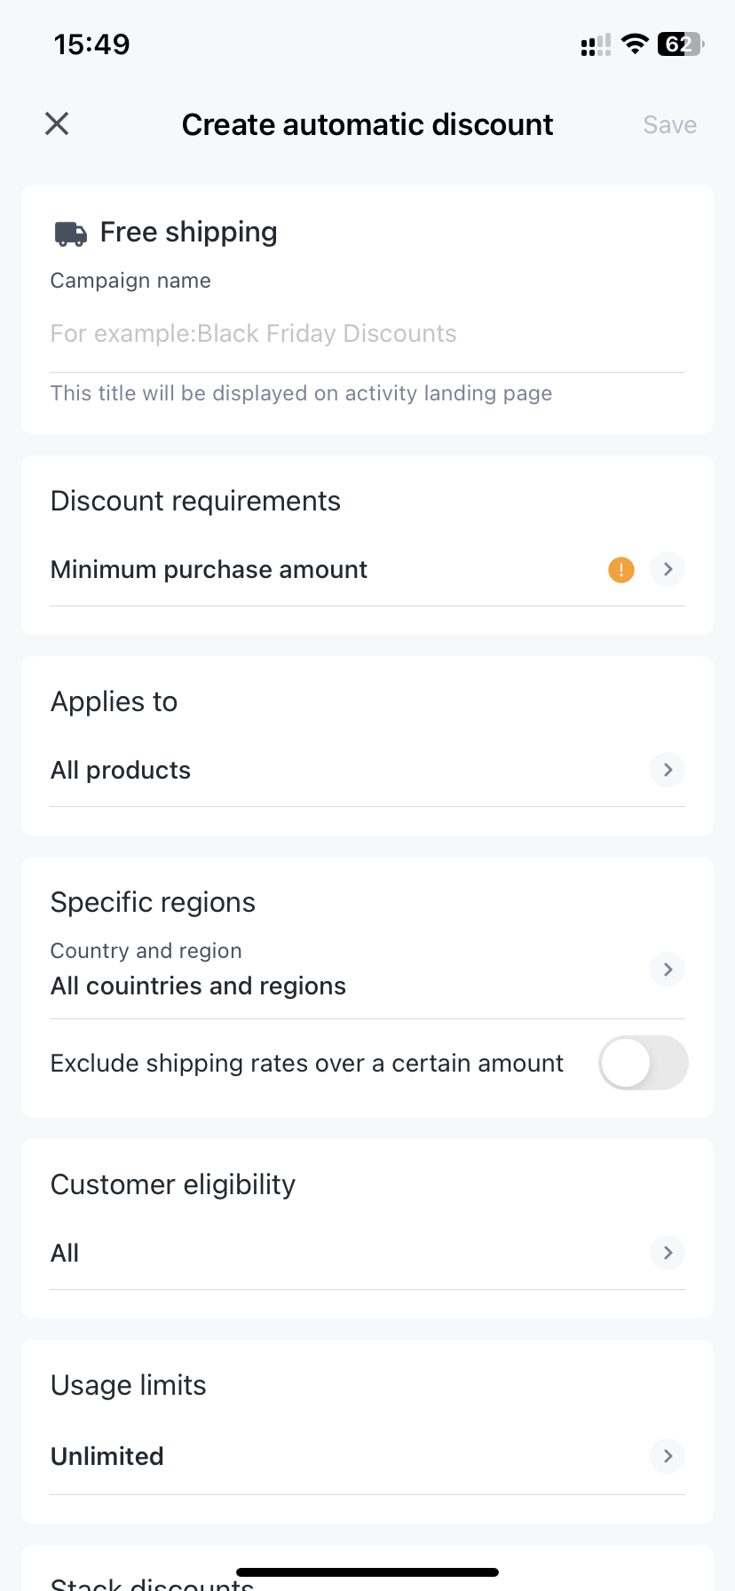
Task: Close the Create automatic discount screen
Action: pyautogui.click(x=57, y=124)
